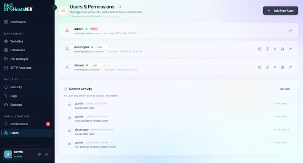
Task: View Logs page
Action: click(27, 96)
